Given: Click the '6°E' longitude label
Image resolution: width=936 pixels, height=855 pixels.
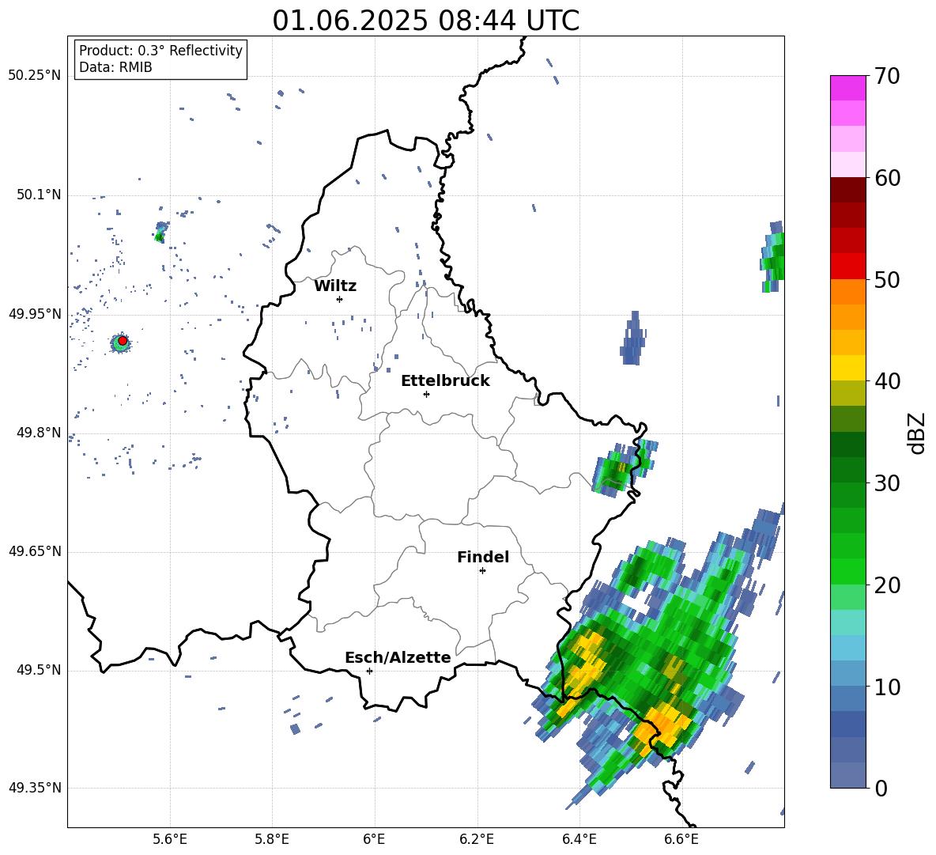Looking at the screenshot, I should [374, 839].
